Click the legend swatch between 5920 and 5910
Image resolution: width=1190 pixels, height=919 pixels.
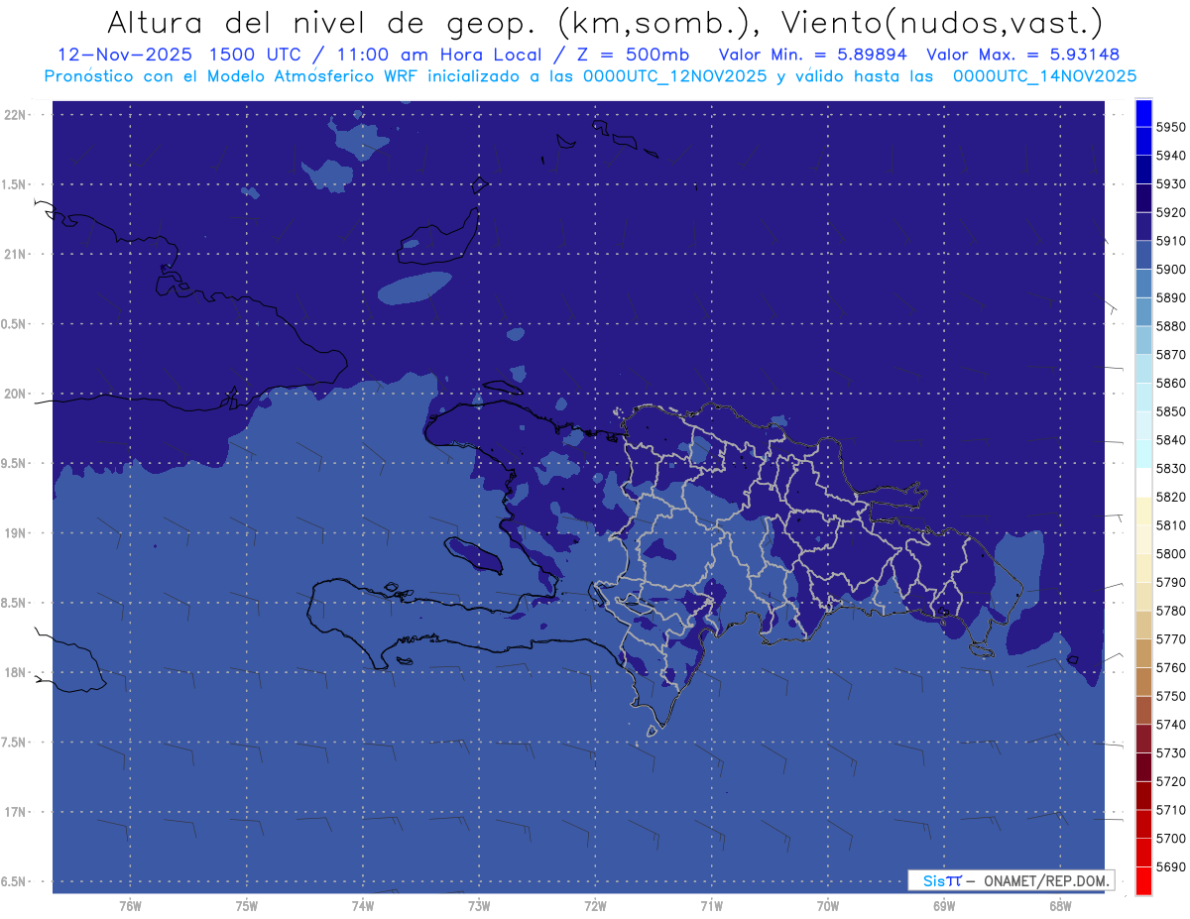[x=1142, y=227]
